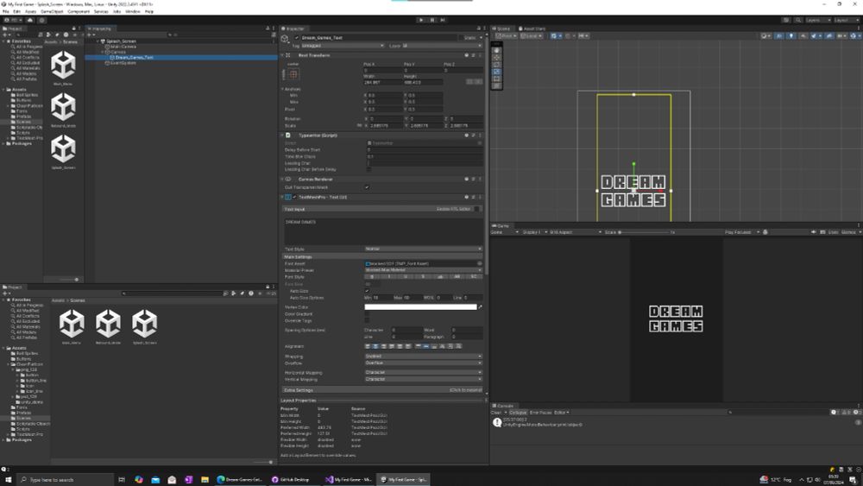Open the Component menu
This screenshot has width=863, height=486.
(x=79, y=11)
